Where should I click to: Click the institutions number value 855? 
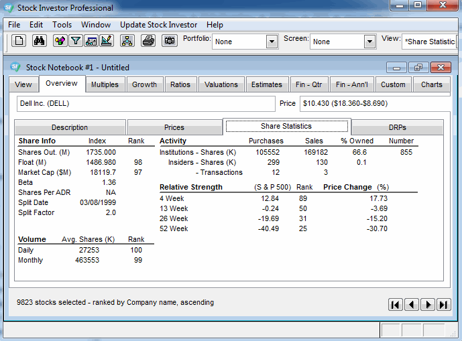tap(406, 152)
